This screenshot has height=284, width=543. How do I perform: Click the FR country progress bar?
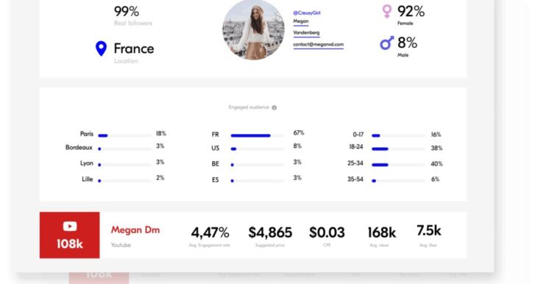(x=258, y=136)
